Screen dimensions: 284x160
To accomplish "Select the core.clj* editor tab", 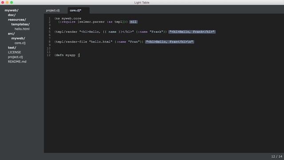I will 75,10.
